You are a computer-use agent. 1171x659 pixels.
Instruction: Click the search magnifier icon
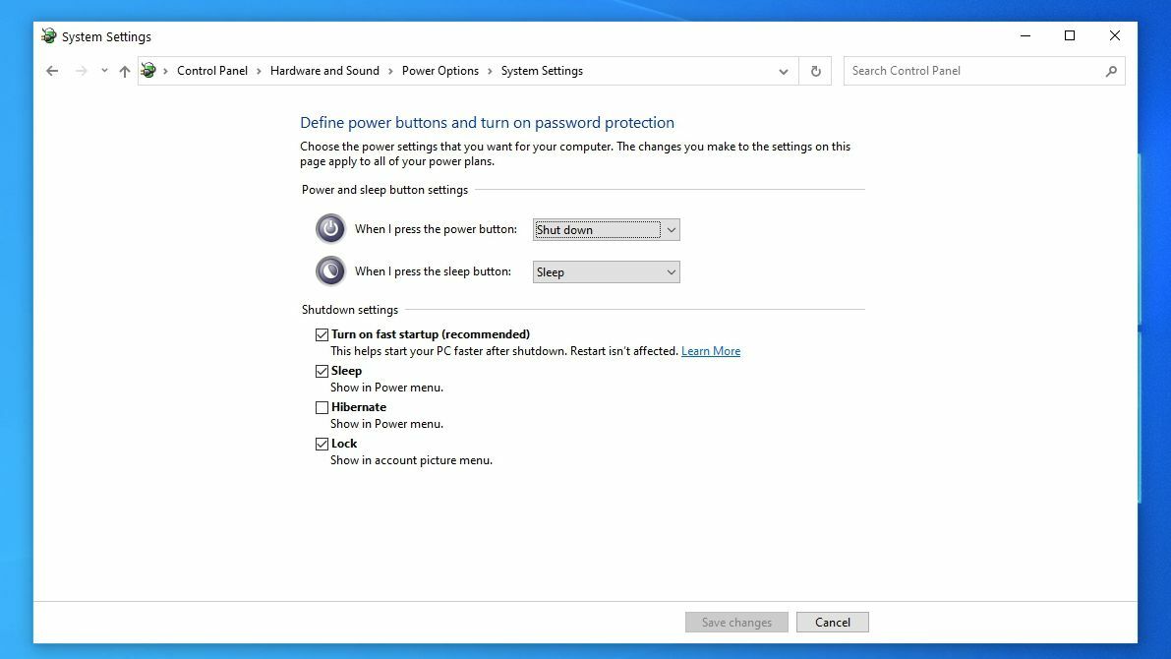1111,71
